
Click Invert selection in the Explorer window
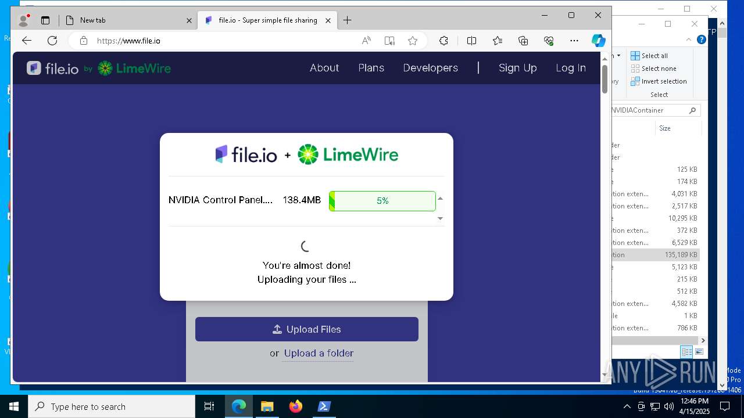click(x=659, y=81)
